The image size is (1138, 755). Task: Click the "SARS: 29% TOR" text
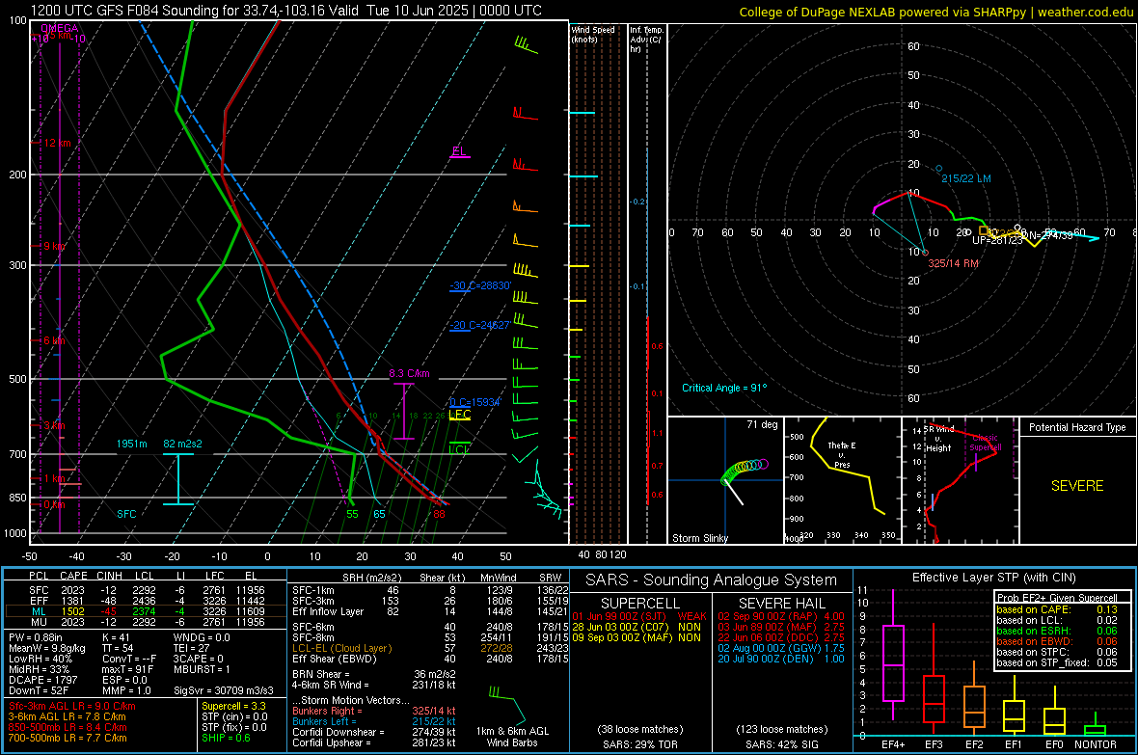[640, 744]
